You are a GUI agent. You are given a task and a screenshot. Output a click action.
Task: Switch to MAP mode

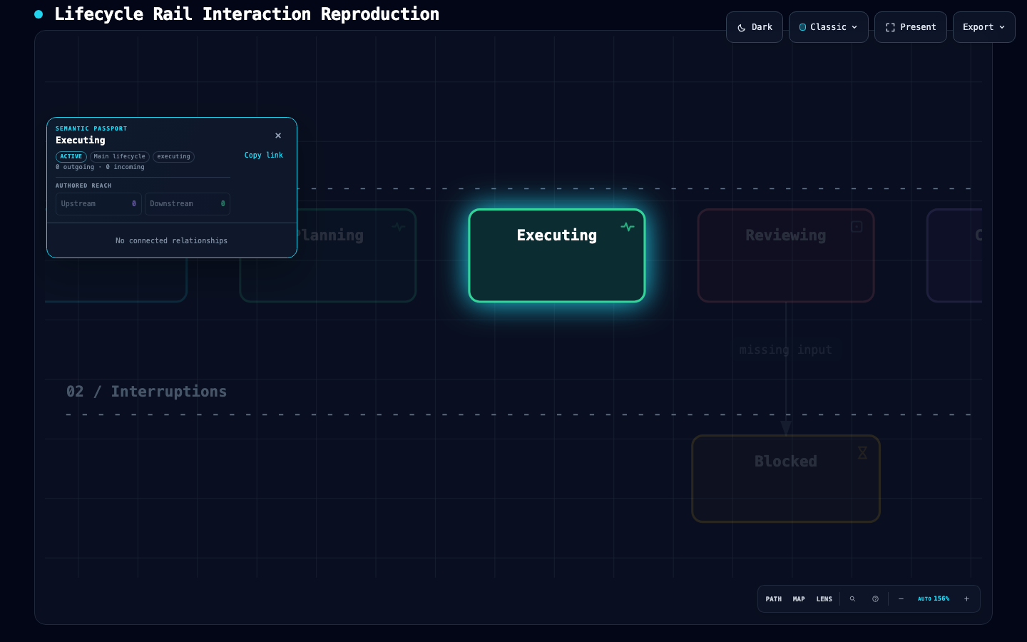point(799,599)
